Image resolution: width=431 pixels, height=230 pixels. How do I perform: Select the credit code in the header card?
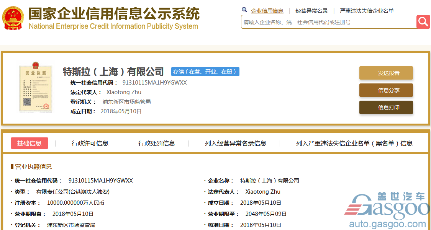[154, 83]
